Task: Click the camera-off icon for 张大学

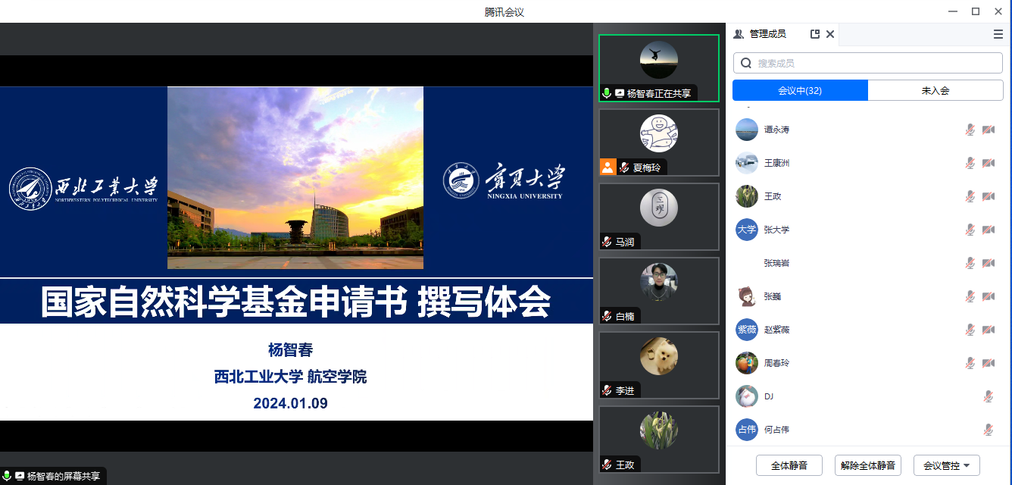Action: 988,230
